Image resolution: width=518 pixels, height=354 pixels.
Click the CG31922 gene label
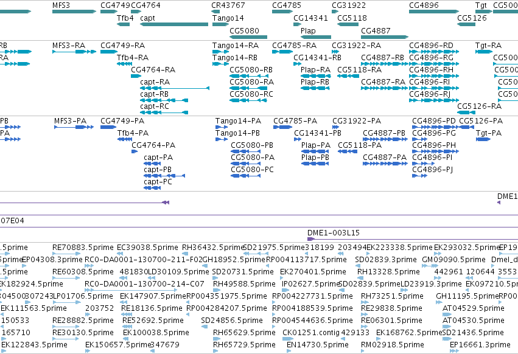pyautogui.click(x=349, y=5)
